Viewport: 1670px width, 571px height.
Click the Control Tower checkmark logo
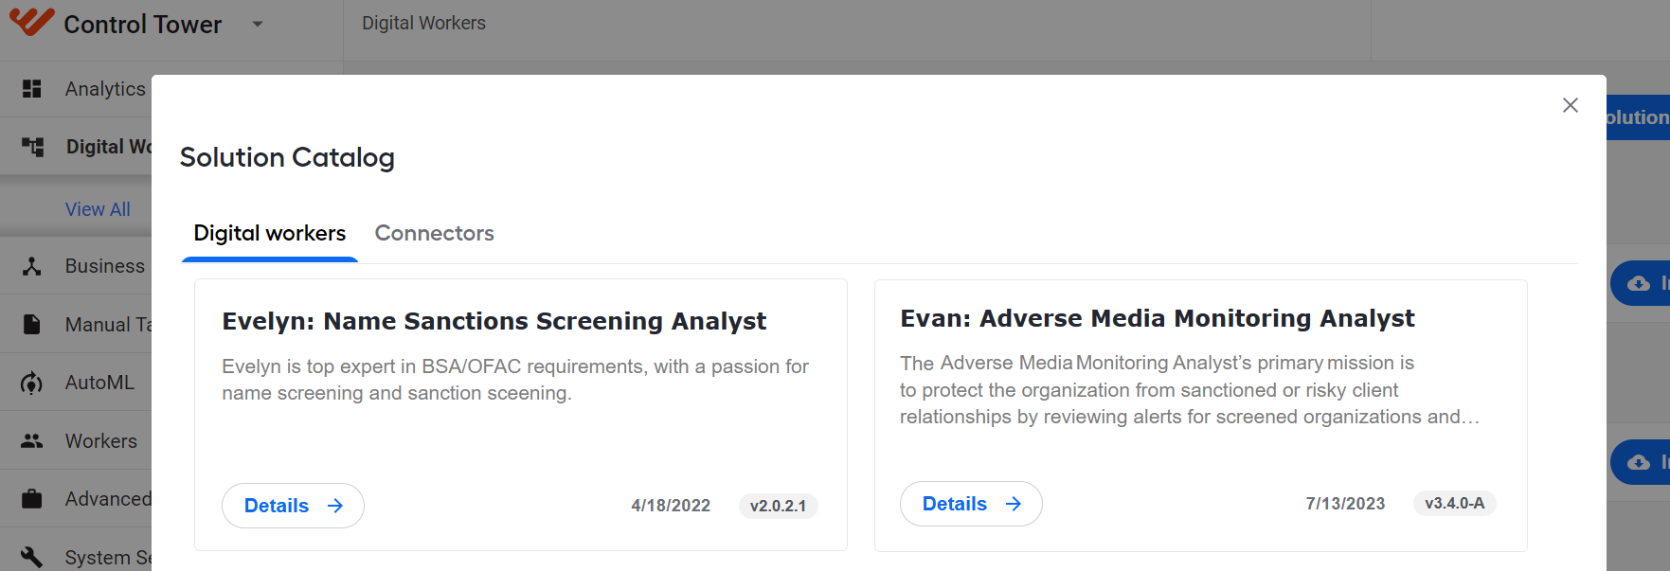tap(31, 22)
